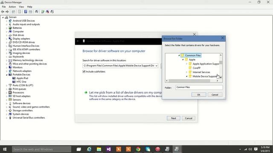
Task: Click the Back arrow in Device Manager toolbar
Action: [x=3, y=11]
